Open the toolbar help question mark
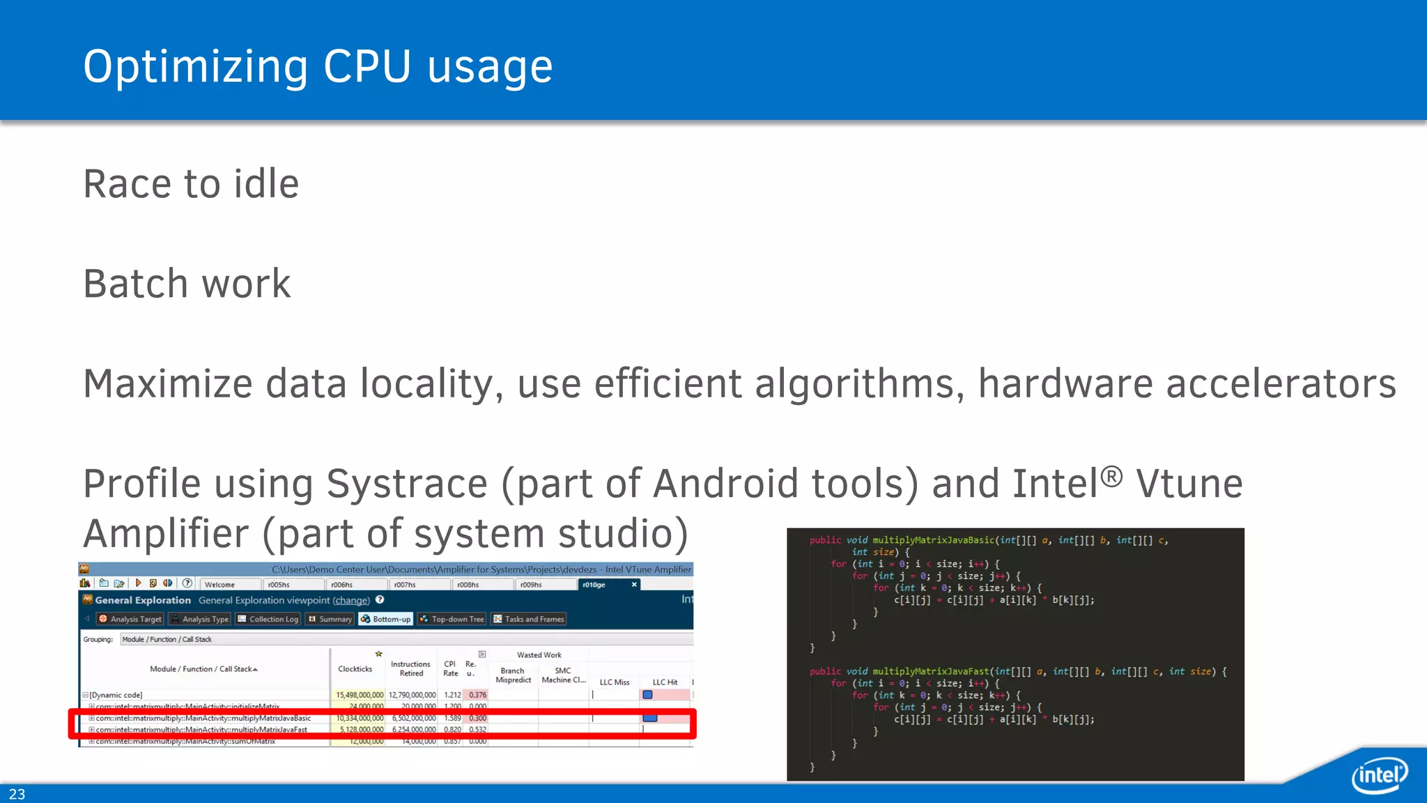Image resolution: width=1427 pixels, height=803 pixels. coord(187,583)
